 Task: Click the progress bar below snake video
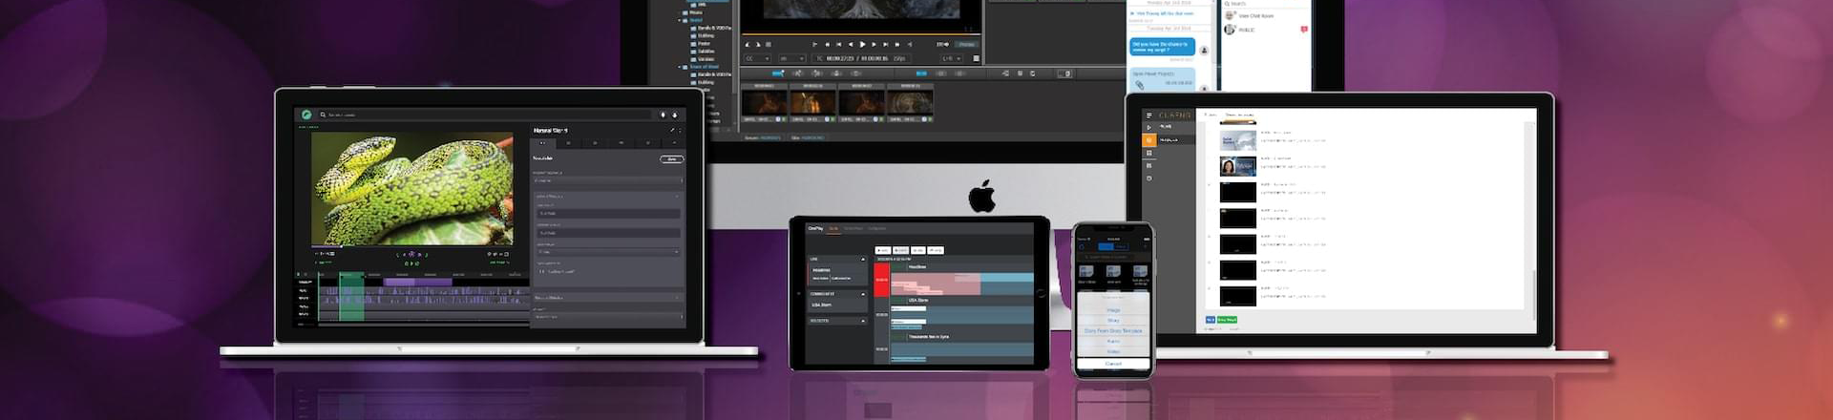tap(412, 247)
